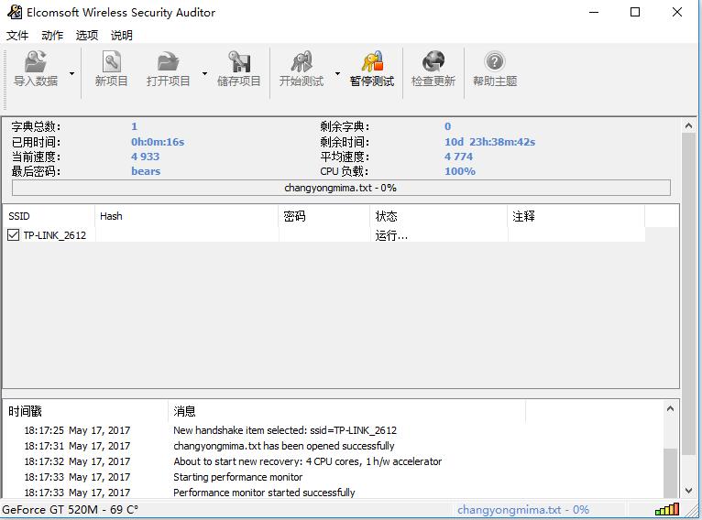The image size is (702, 520).
Task: Click the signal strength bars icon
Action: [x=667, y=509]
